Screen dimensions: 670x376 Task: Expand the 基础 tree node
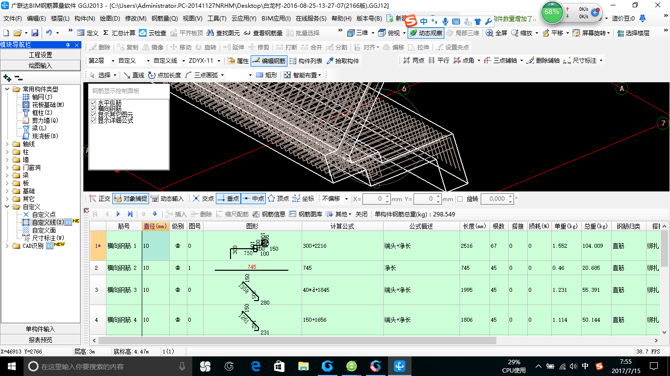tap(7, 191)
